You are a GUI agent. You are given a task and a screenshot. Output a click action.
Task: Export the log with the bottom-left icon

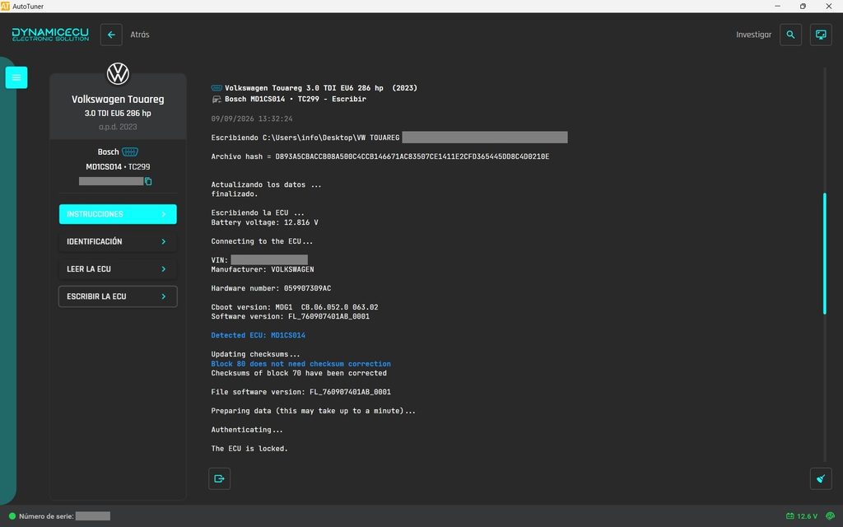(219, 478)
